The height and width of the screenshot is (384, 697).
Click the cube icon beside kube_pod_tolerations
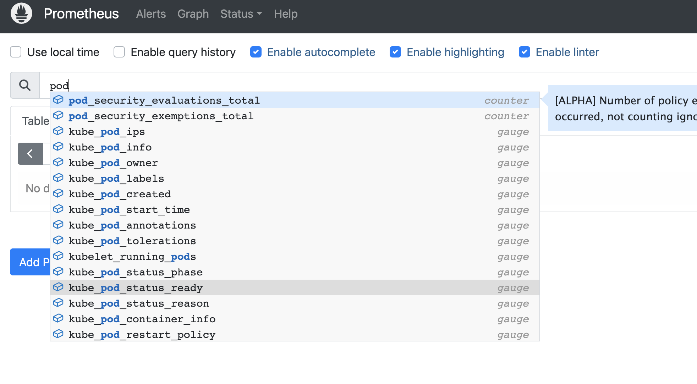pyautogui.click(x=58, y=240)
